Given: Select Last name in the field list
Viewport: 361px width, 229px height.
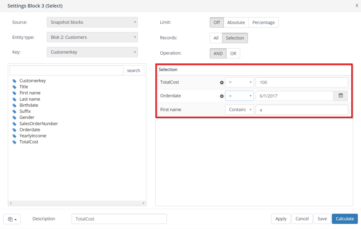Looking at the screenshot, I should click(x=30, y=99).
